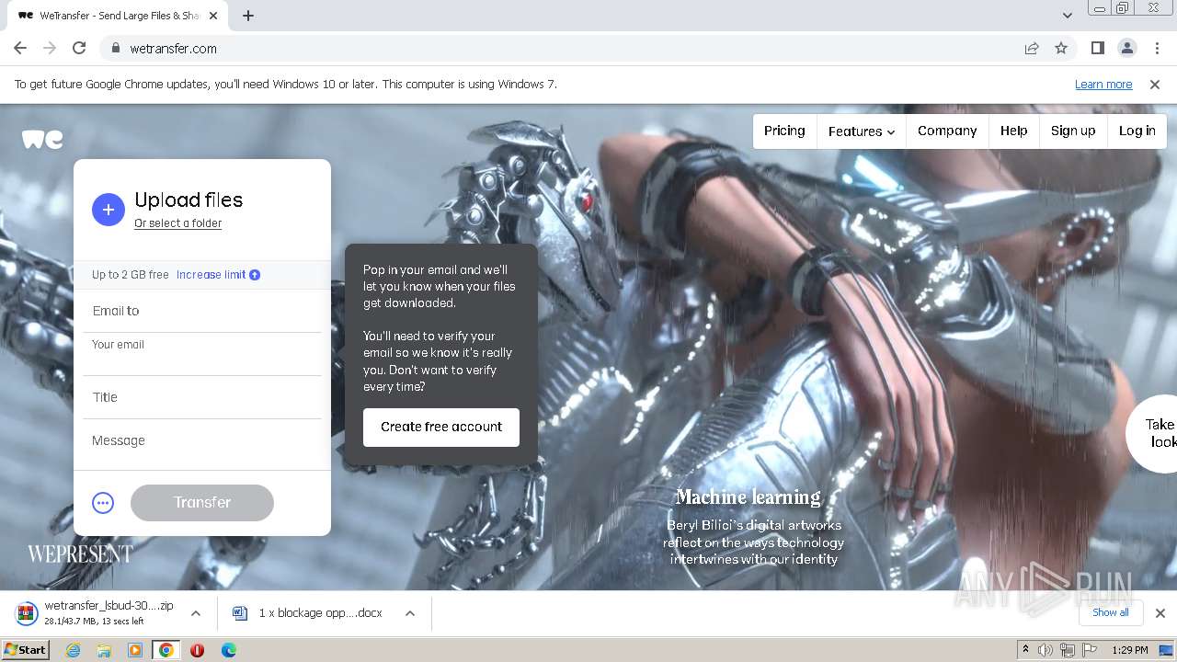Click Create free account button
The width and height of the screenshot is (1177, 662).
[x=441, y=427]
